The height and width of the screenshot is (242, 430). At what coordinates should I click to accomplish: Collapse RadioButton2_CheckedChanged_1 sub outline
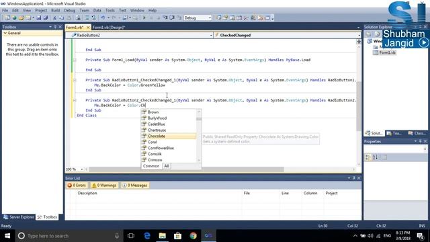(75, 100)
